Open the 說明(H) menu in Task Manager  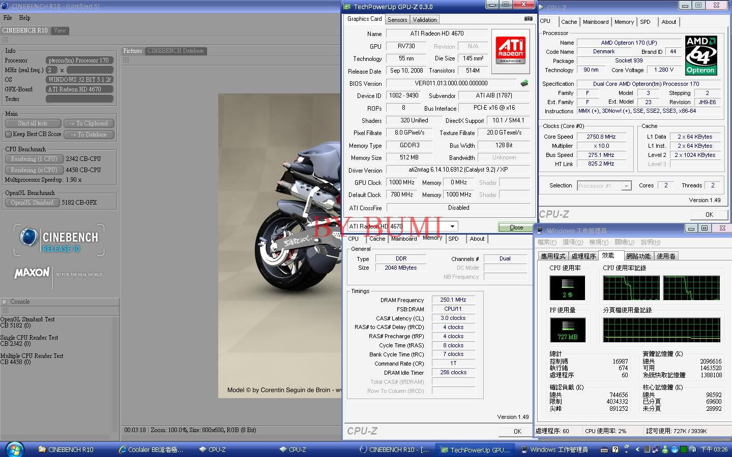pyautogui.click(x=651, y=242)
